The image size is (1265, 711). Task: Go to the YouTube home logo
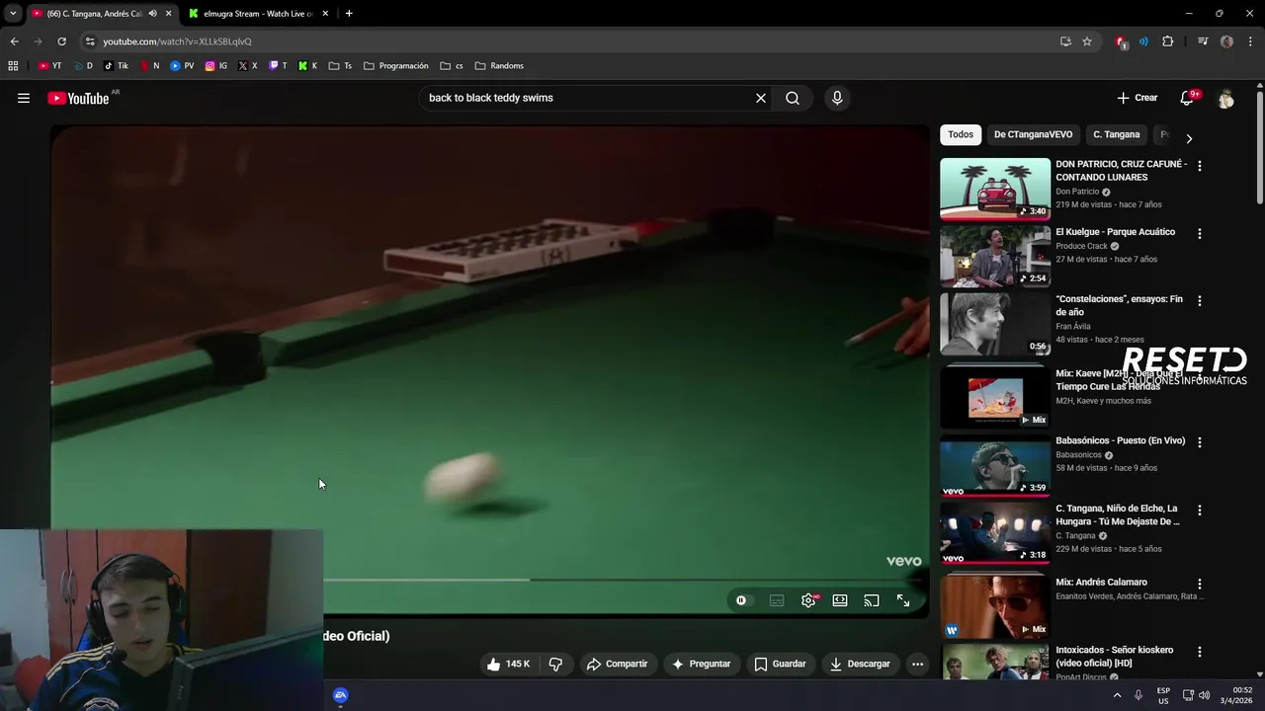[78, 98]
